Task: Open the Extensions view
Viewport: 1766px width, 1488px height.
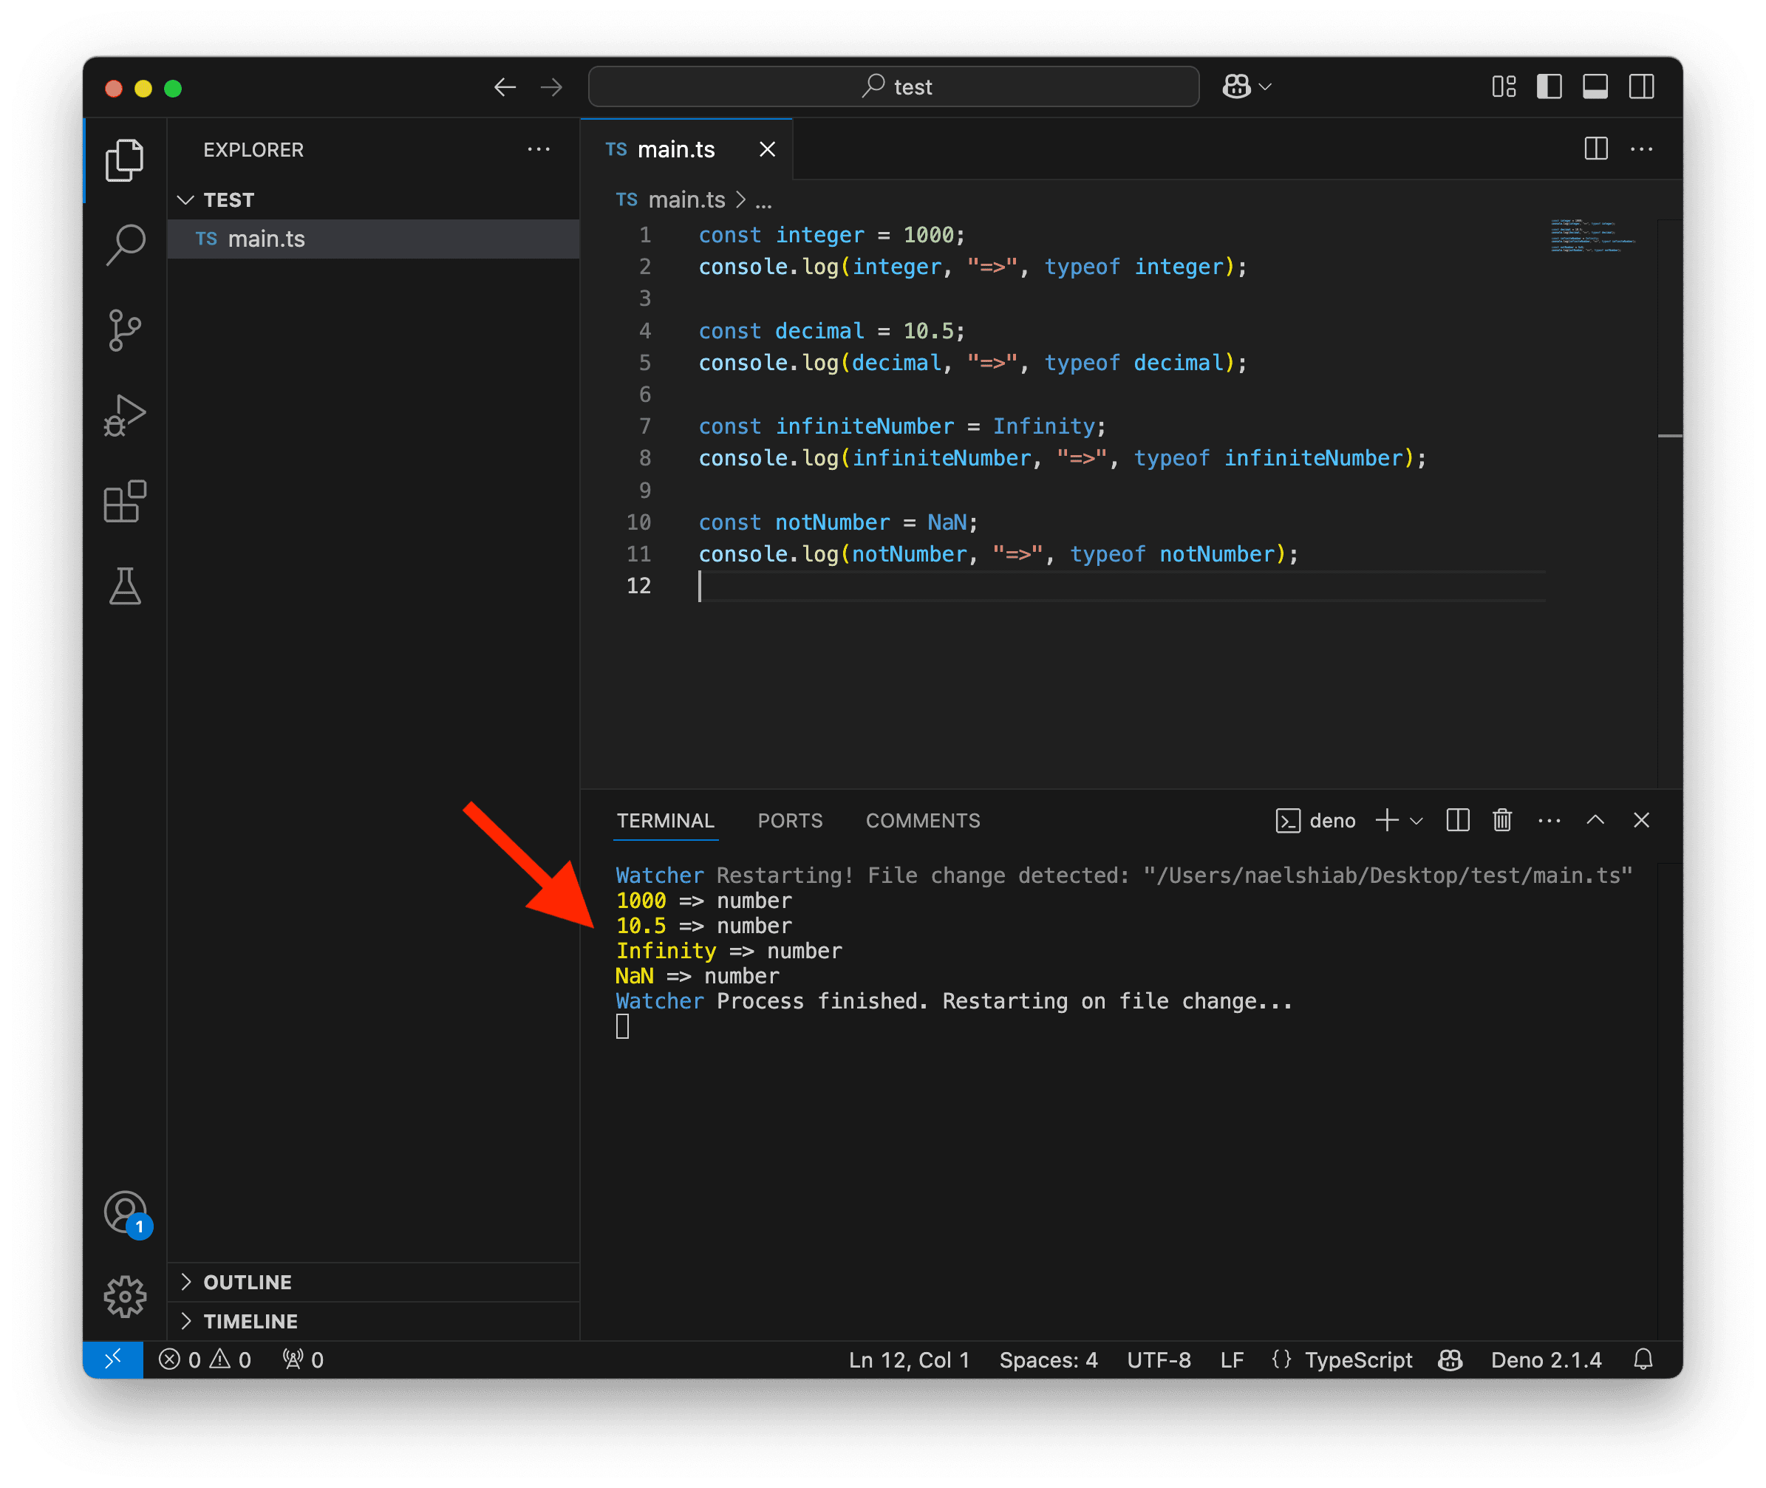Action: [125, 502]
